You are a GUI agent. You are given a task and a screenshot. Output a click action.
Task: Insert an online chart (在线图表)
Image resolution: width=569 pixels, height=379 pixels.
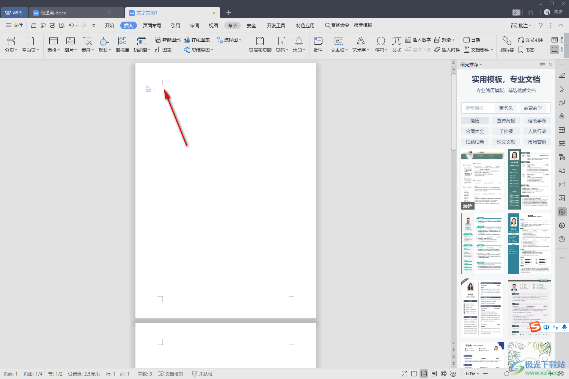coord(197,40)
